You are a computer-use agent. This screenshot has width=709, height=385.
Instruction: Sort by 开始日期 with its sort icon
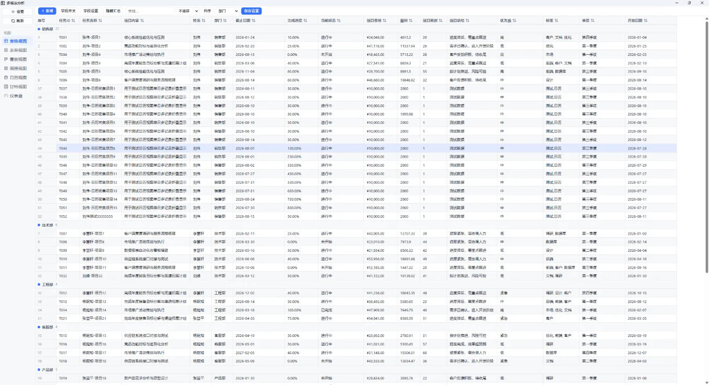click(x=646, y=20)
